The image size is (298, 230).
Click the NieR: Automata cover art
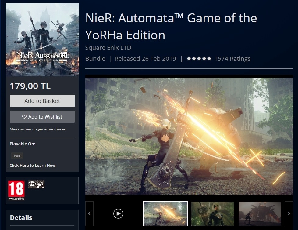click(42, 40)
